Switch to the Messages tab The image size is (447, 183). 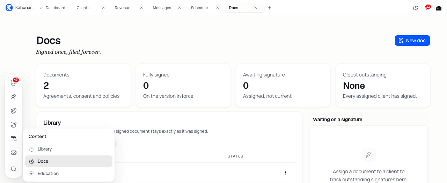click(162, 8)
